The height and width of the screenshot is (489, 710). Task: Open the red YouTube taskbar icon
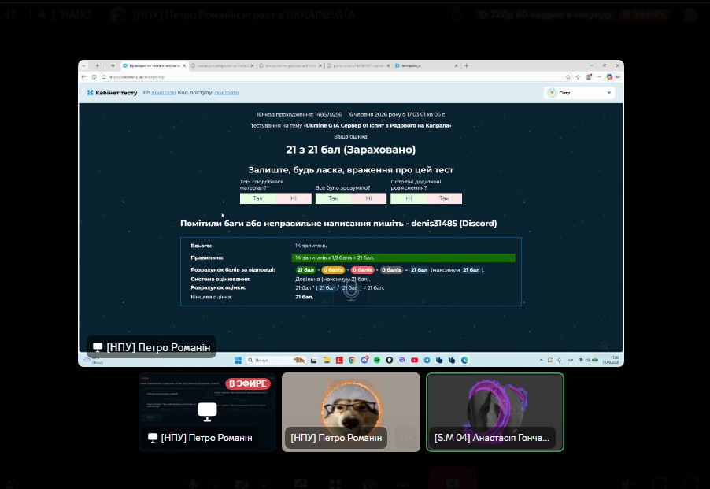pyautogui.click(x=414, y=361)
